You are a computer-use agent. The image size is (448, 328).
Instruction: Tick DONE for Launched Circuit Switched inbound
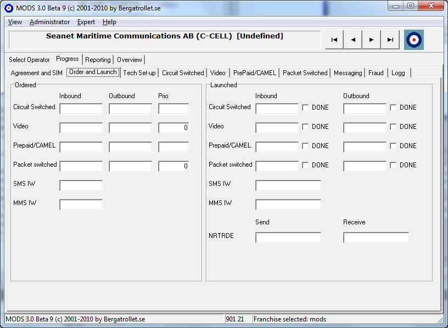[x=305, y=108]
